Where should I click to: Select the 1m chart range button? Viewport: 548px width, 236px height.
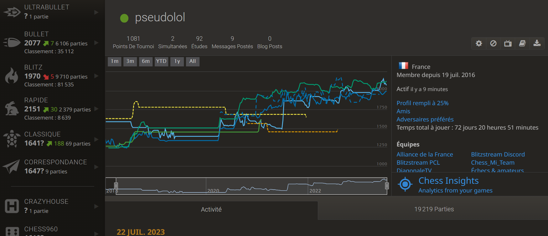115,61
